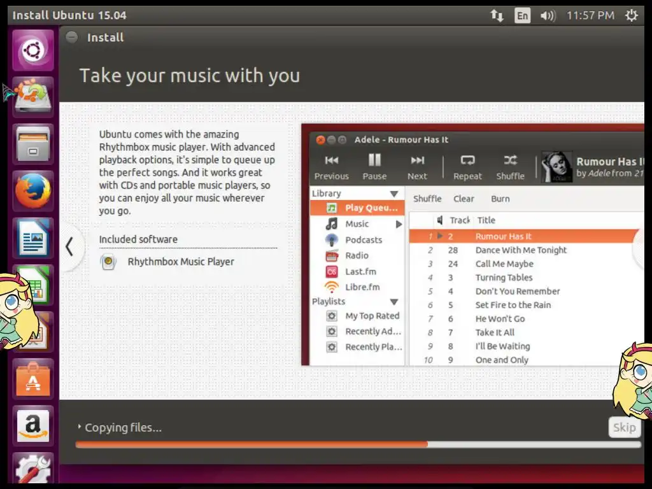Click the 11:57 PM clock

(590, 16)
